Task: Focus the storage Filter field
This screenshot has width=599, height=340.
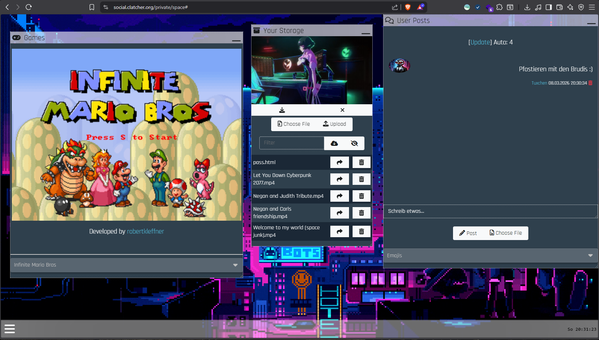Action: pyautogui.click(x=292, y=143)
